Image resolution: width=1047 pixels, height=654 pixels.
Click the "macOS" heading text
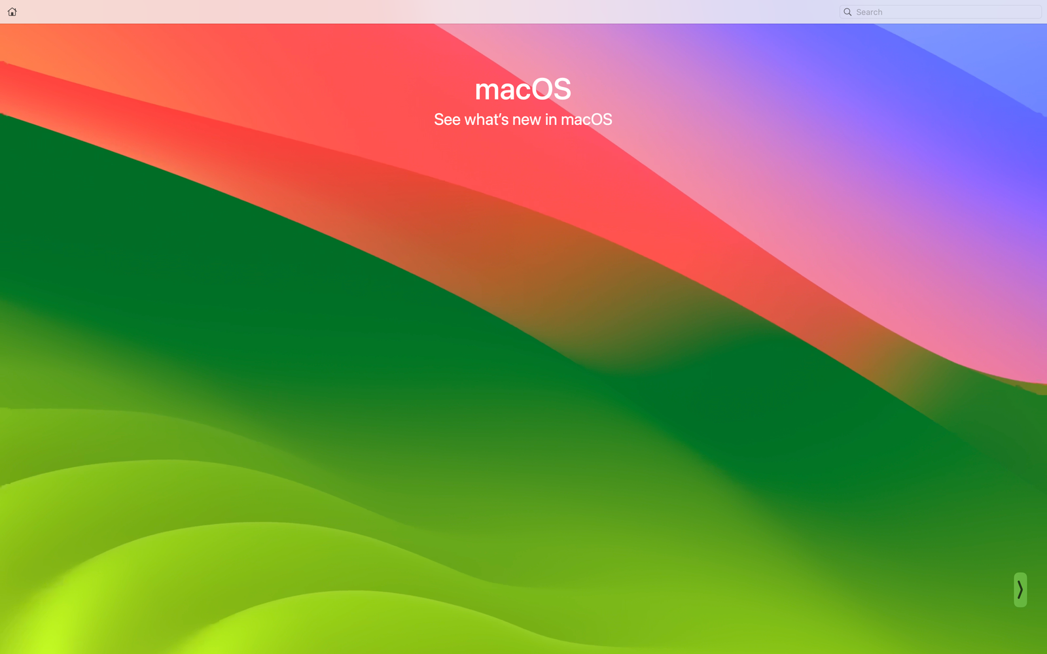[x=523, y=89]
